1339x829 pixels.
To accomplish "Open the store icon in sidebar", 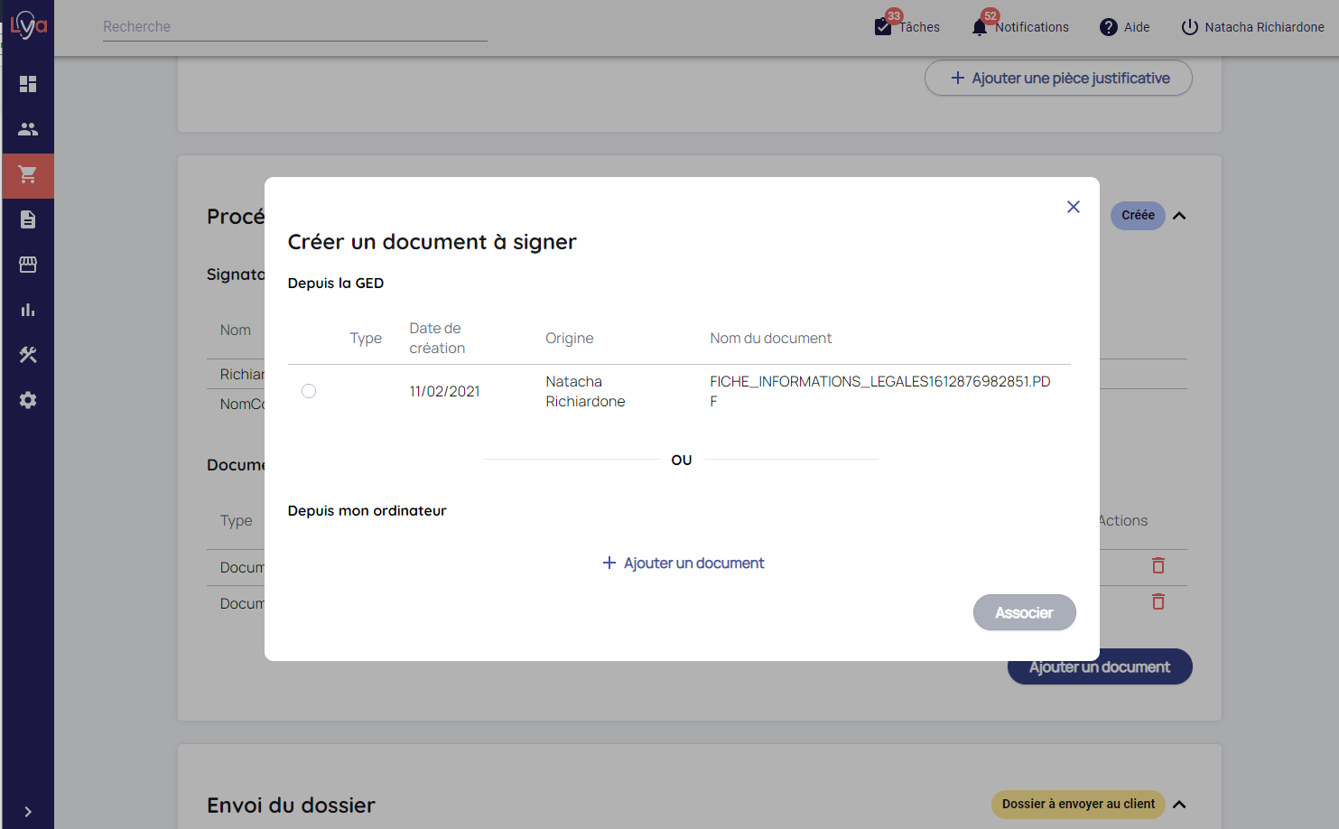I will pyautogui.click(x=28, y=265).
